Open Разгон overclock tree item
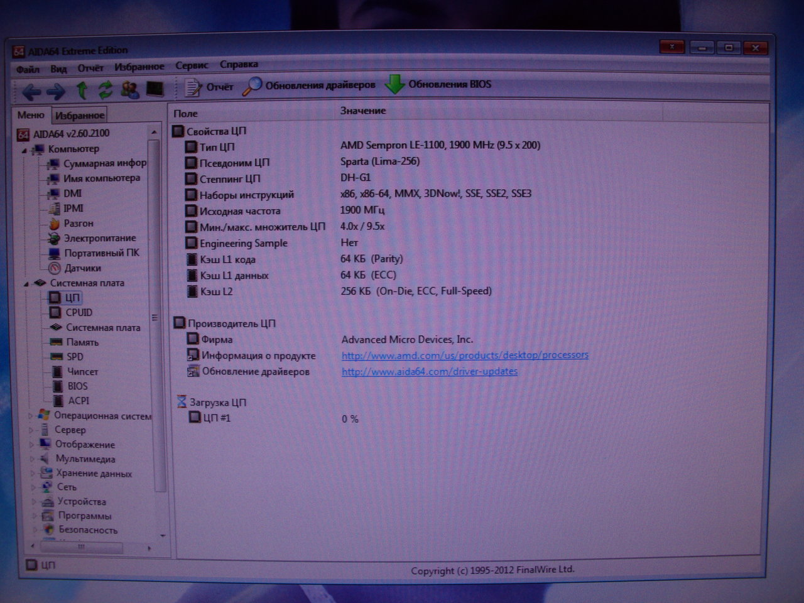The height and width of the screenshot is (603, 804). coord(71,224)
